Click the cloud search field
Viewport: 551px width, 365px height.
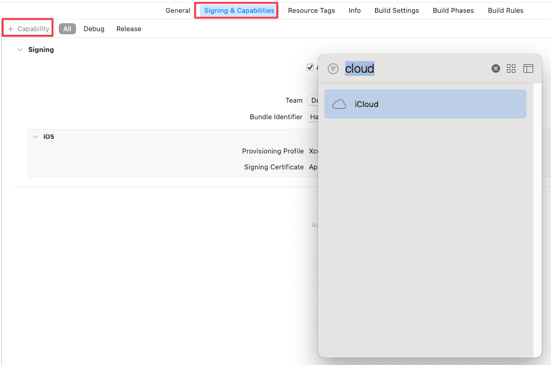click(416, 68)
